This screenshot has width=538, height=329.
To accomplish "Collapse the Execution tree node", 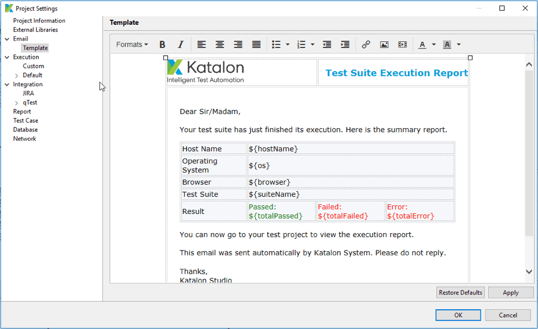I will pos(7,57).
